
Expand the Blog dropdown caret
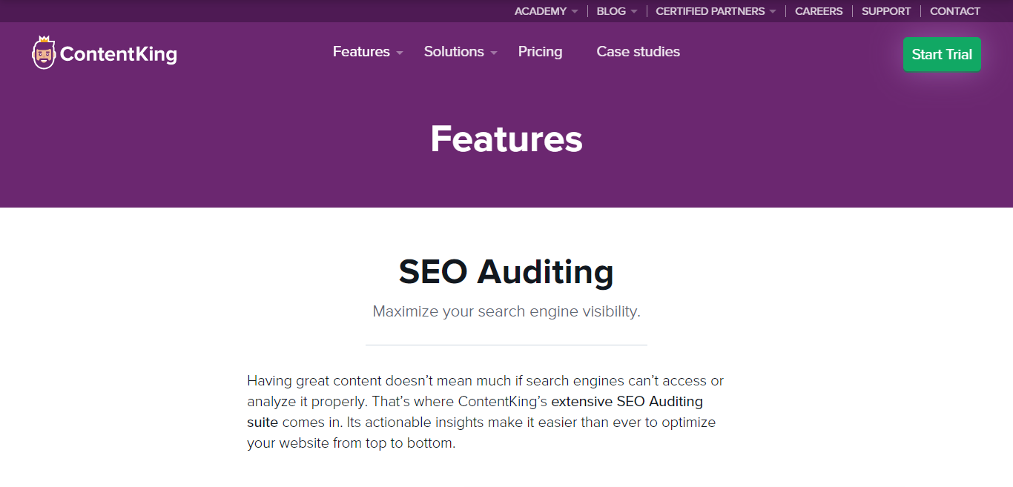(x=634, y=12)
